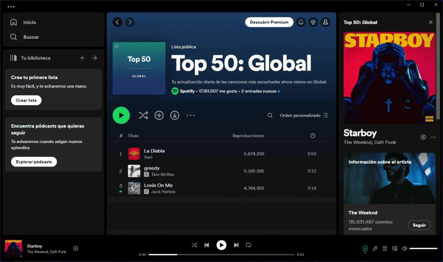Navigate back with left chevron
Image resolution: width=443 pixels, height=262 pixels.
pos(118,22)
